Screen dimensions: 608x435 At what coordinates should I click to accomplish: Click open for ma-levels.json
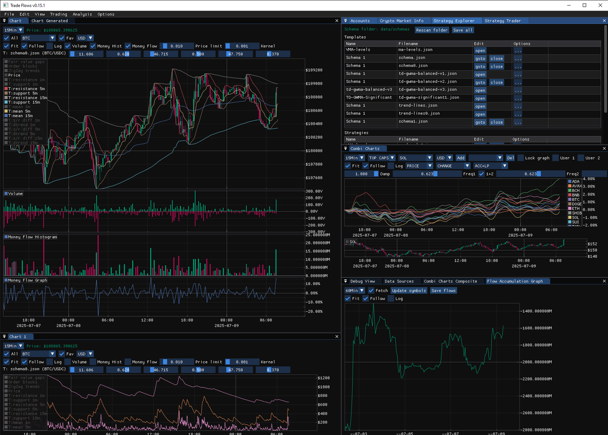click(x=480, y=50)
